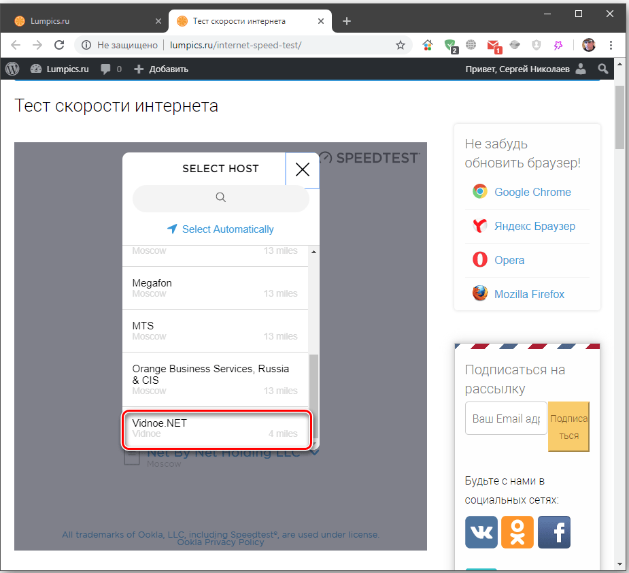This screenshot has width=629, height=573.
Task: Click the Email subscription input field
Action: (506, 419)
